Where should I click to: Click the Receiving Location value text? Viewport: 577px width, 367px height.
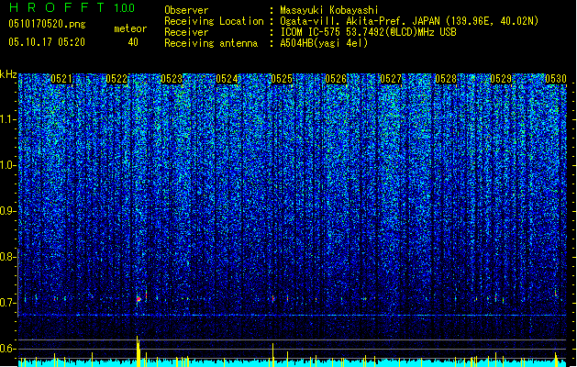(409, 21)
